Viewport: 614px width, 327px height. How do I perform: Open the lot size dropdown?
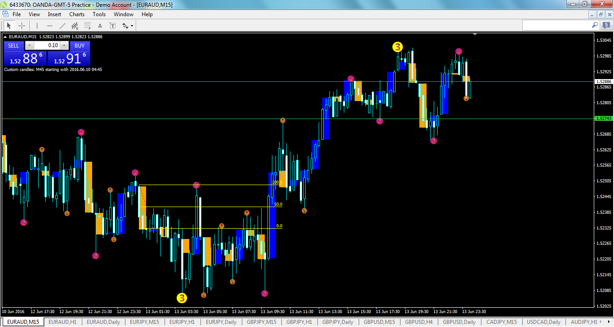(29, 45)
